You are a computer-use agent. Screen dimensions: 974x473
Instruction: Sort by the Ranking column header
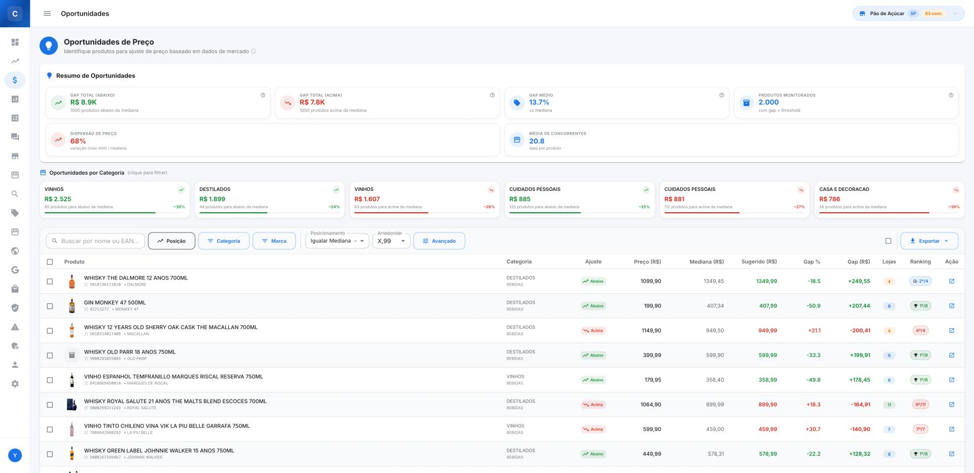pos(920,262)
